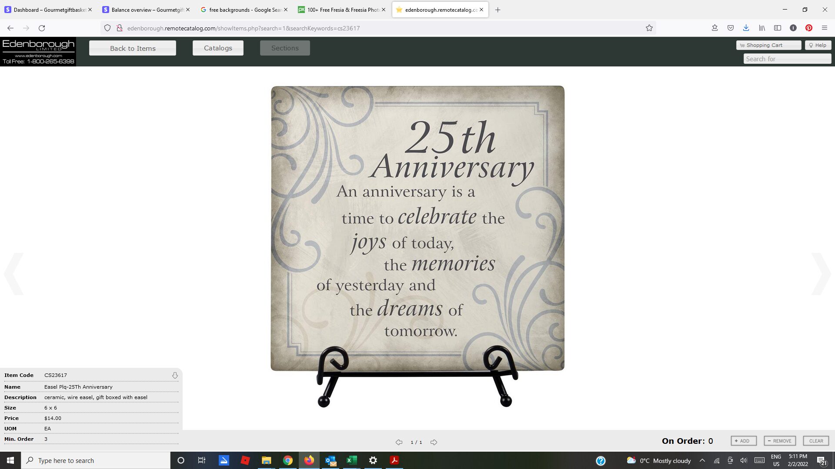Screen dimensions: 835x469
Task: Reload the page with refresh icon
Action: (42, 28)
